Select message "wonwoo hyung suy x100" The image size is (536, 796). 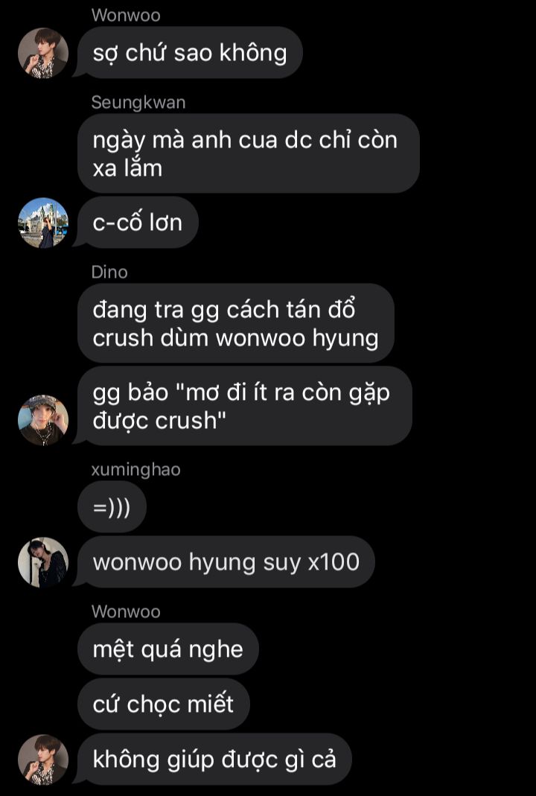coord(226,562)
